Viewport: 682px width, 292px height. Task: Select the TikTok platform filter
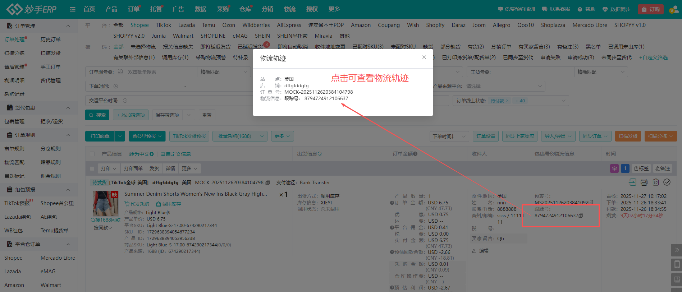pyautogui.click(x=164, y=25)
